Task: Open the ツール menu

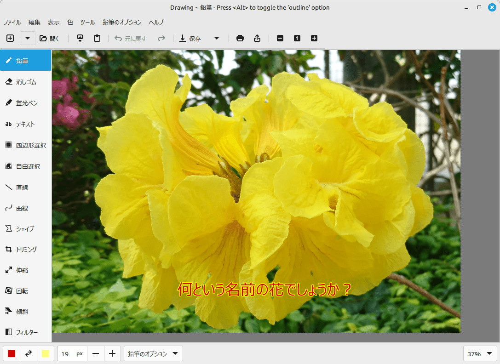Action: [87, 22]
